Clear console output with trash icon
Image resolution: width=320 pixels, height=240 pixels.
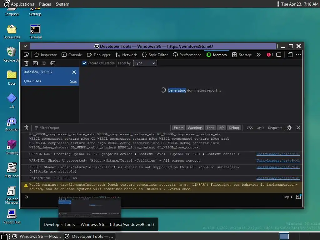click(26, 128)
